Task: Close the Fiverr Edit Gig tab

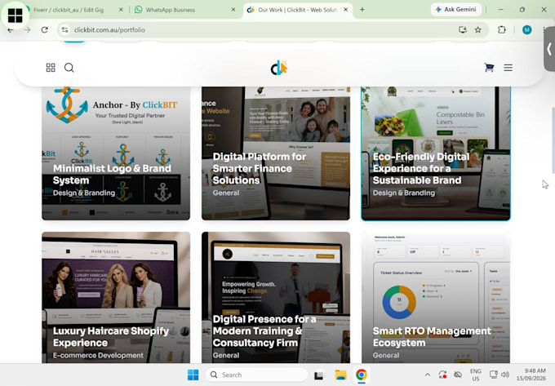Action: tap(121, 10)
